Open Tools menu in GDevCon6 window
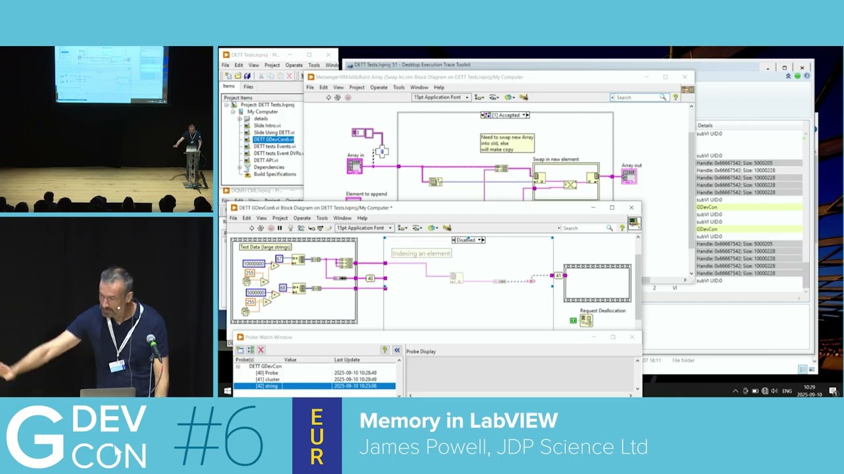Viewport: 844px width, 474px height. tap(322, 218)
